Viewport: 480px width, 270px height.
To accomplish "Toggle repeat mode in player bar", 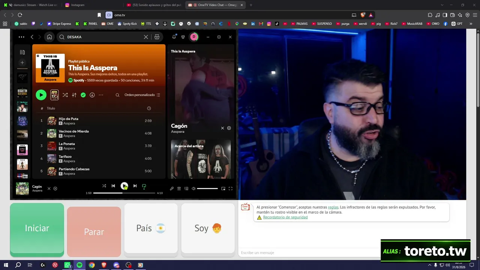I will tap(144, 186).
